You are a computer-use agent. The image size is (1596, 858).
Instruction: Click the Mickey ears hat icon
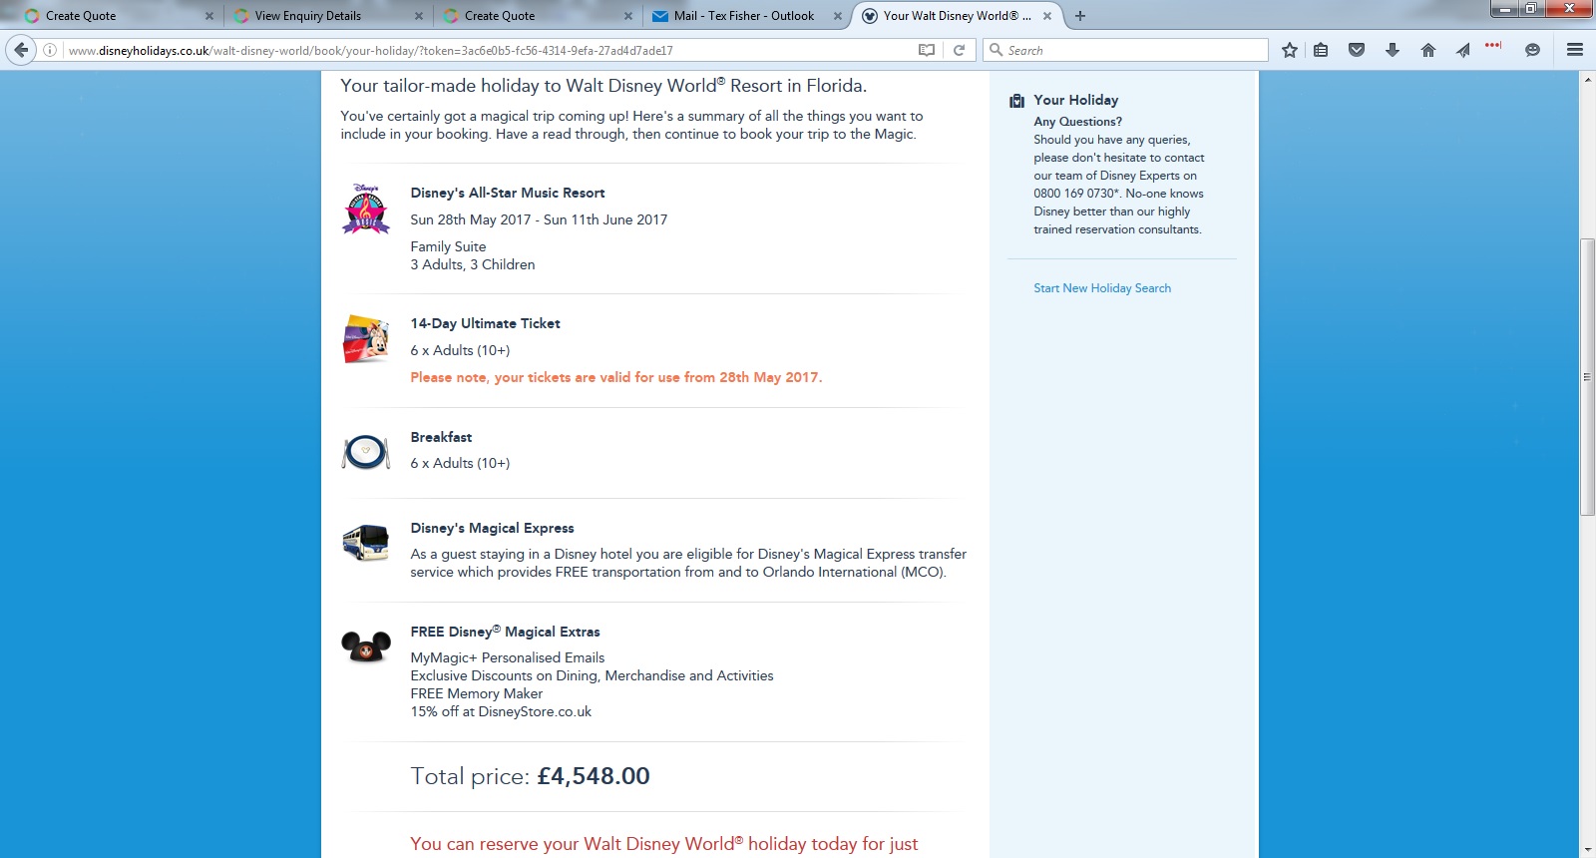coord(366,646)
